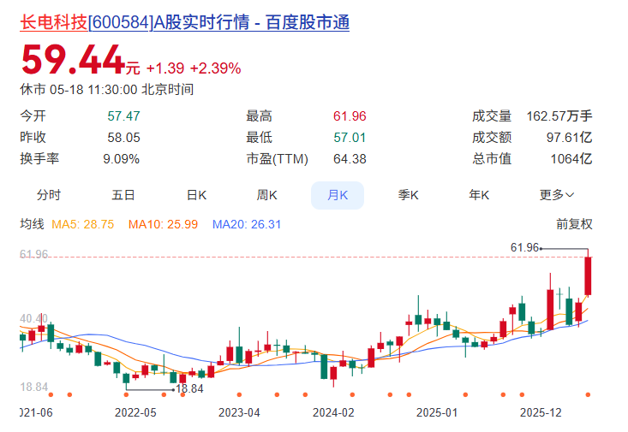628x432 pixels.
Task: Click the 最低 value 57.01
Action: point(350,138)
